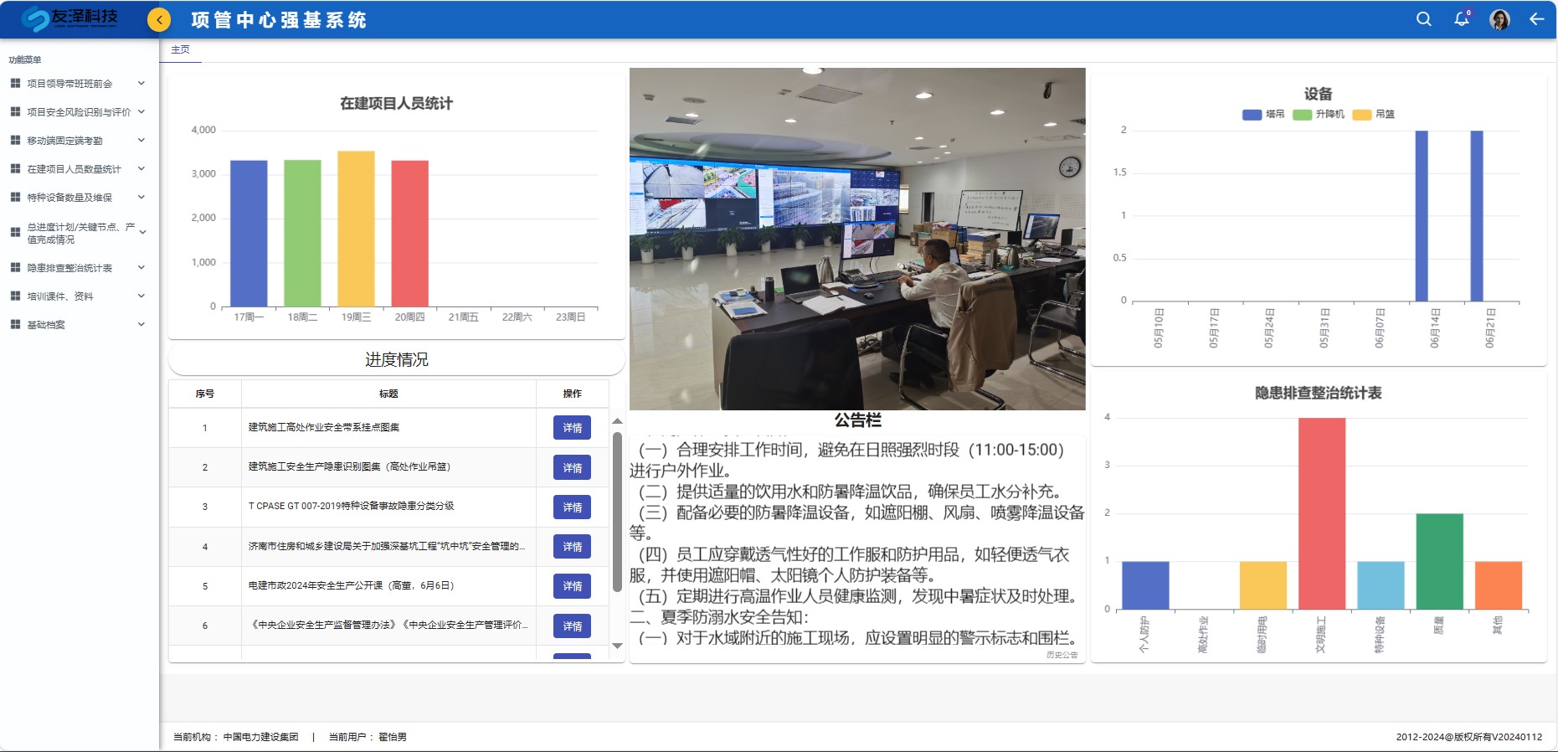This screenshot has width=1558, height=752.
Task: Click the 友泽科技 logo
Action: [70, 18]
